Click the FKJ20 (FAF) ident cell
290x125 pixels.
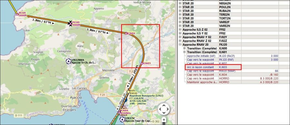(x=229, y=59)
